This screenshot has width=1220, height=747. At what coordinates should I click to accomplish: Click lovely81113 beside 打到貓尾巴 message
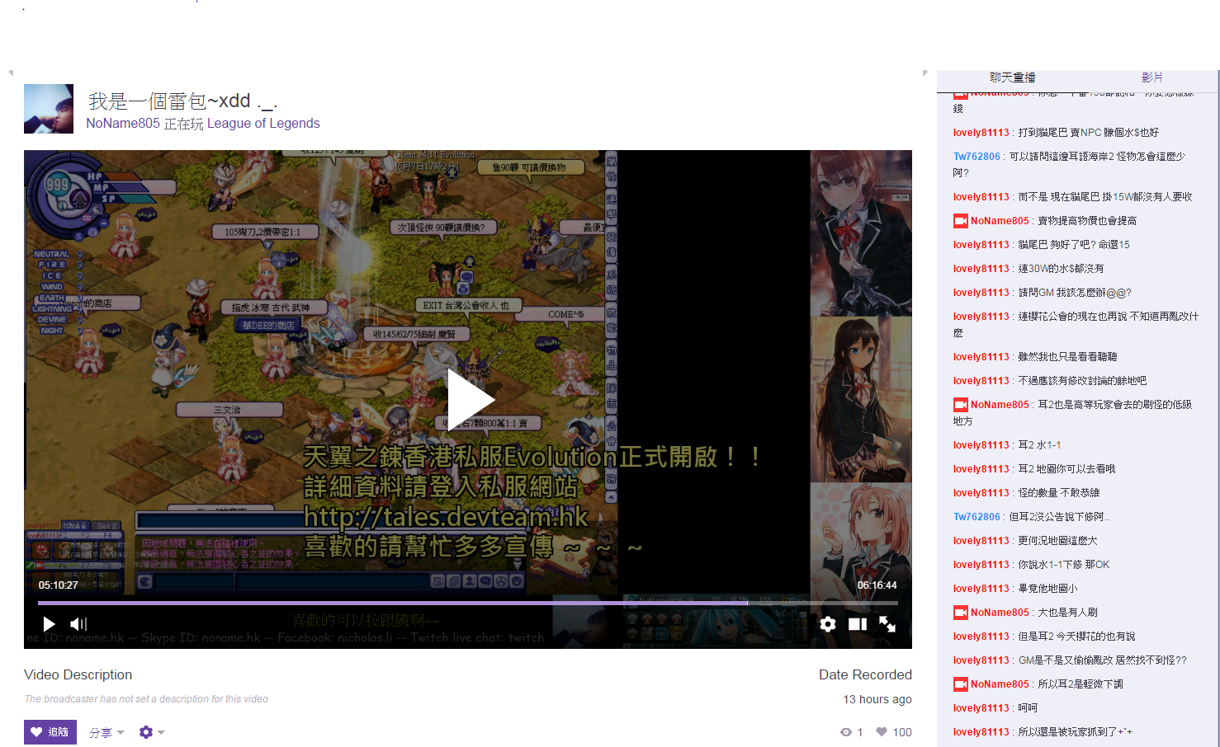(981, 133)
